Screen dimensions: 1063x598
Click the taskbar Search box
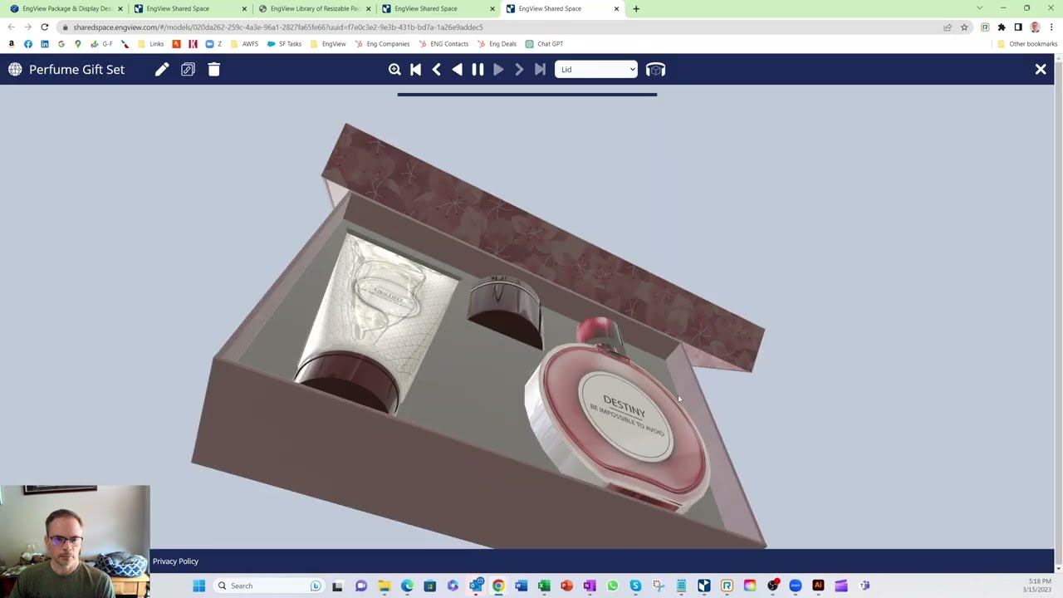point(269,586)
